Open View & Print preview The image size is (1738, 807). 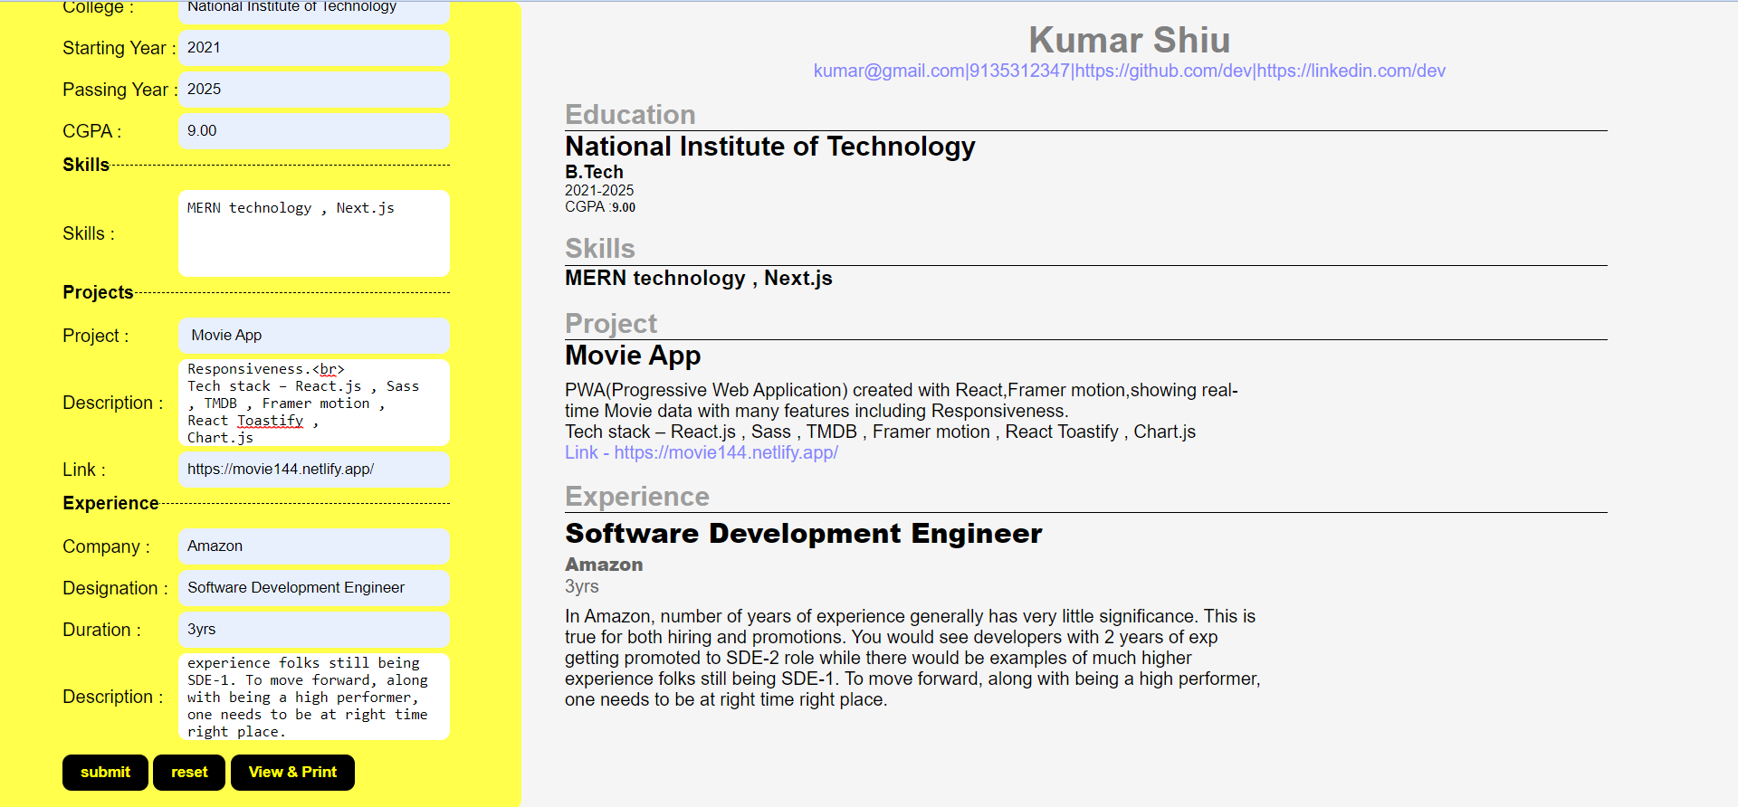(292, 772)
